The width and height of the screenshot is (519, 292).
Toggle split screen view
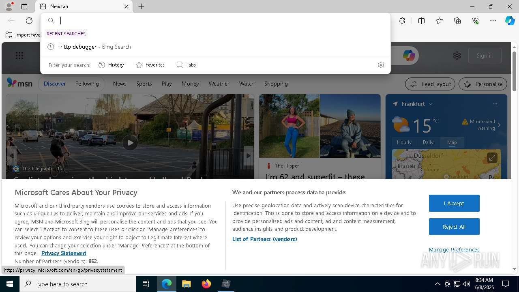(x=421, y=21)
